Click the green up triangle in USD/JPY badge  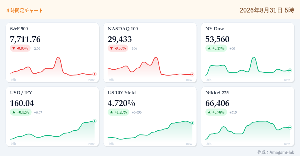14,112
